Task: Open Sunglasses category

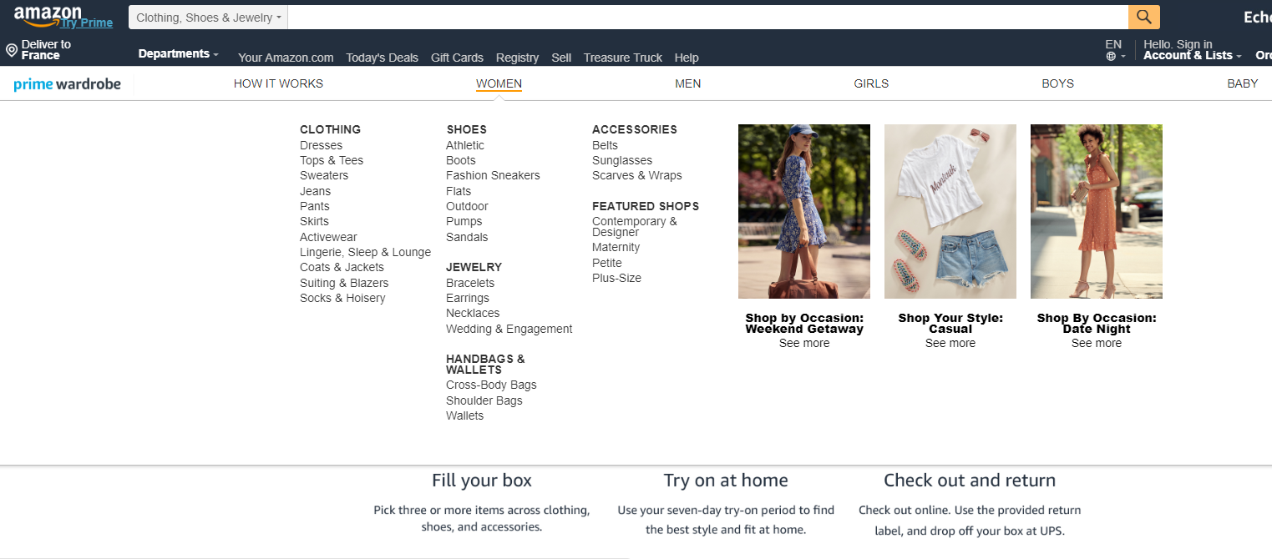Action: pyautogui.click(x=622, y=160)
